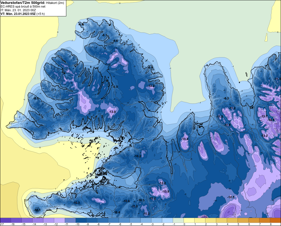Click the -11.0 temperature value on map
Image resolution: width=281 pixels, height=226 pixels.
click(x=135, y=206)
